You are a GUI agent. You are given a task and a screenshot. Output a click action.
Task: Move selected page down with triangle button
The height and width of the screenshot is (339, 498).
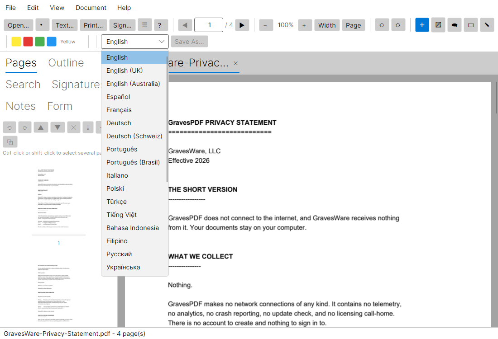(57, 127)
